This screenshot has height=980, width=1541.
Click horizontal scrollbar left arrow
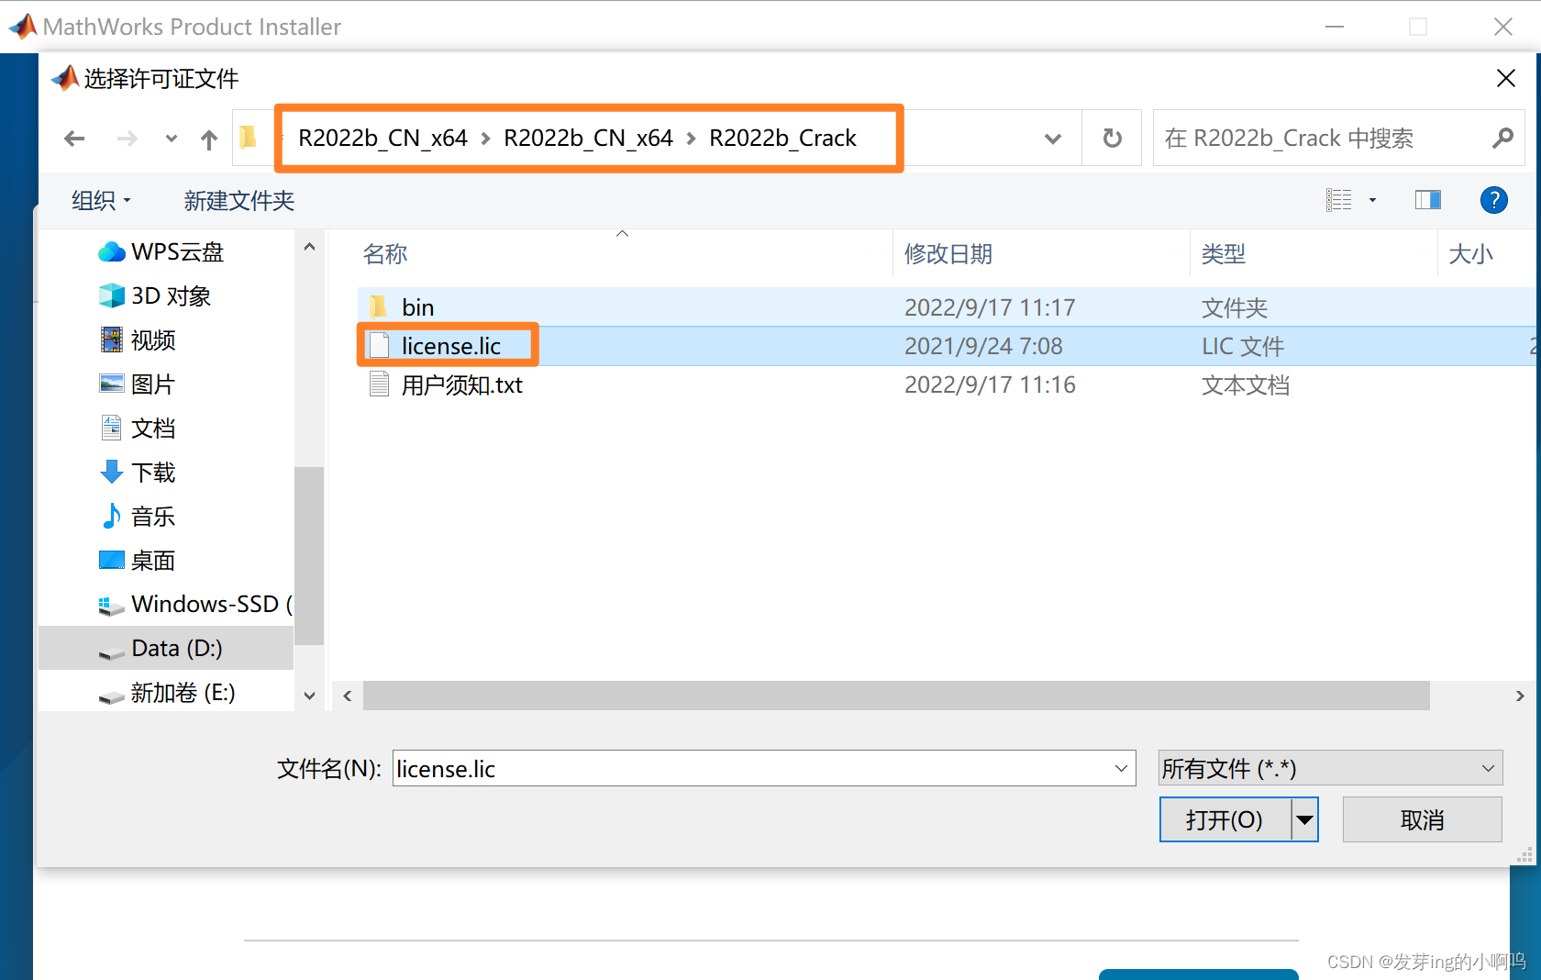[347, 696]
